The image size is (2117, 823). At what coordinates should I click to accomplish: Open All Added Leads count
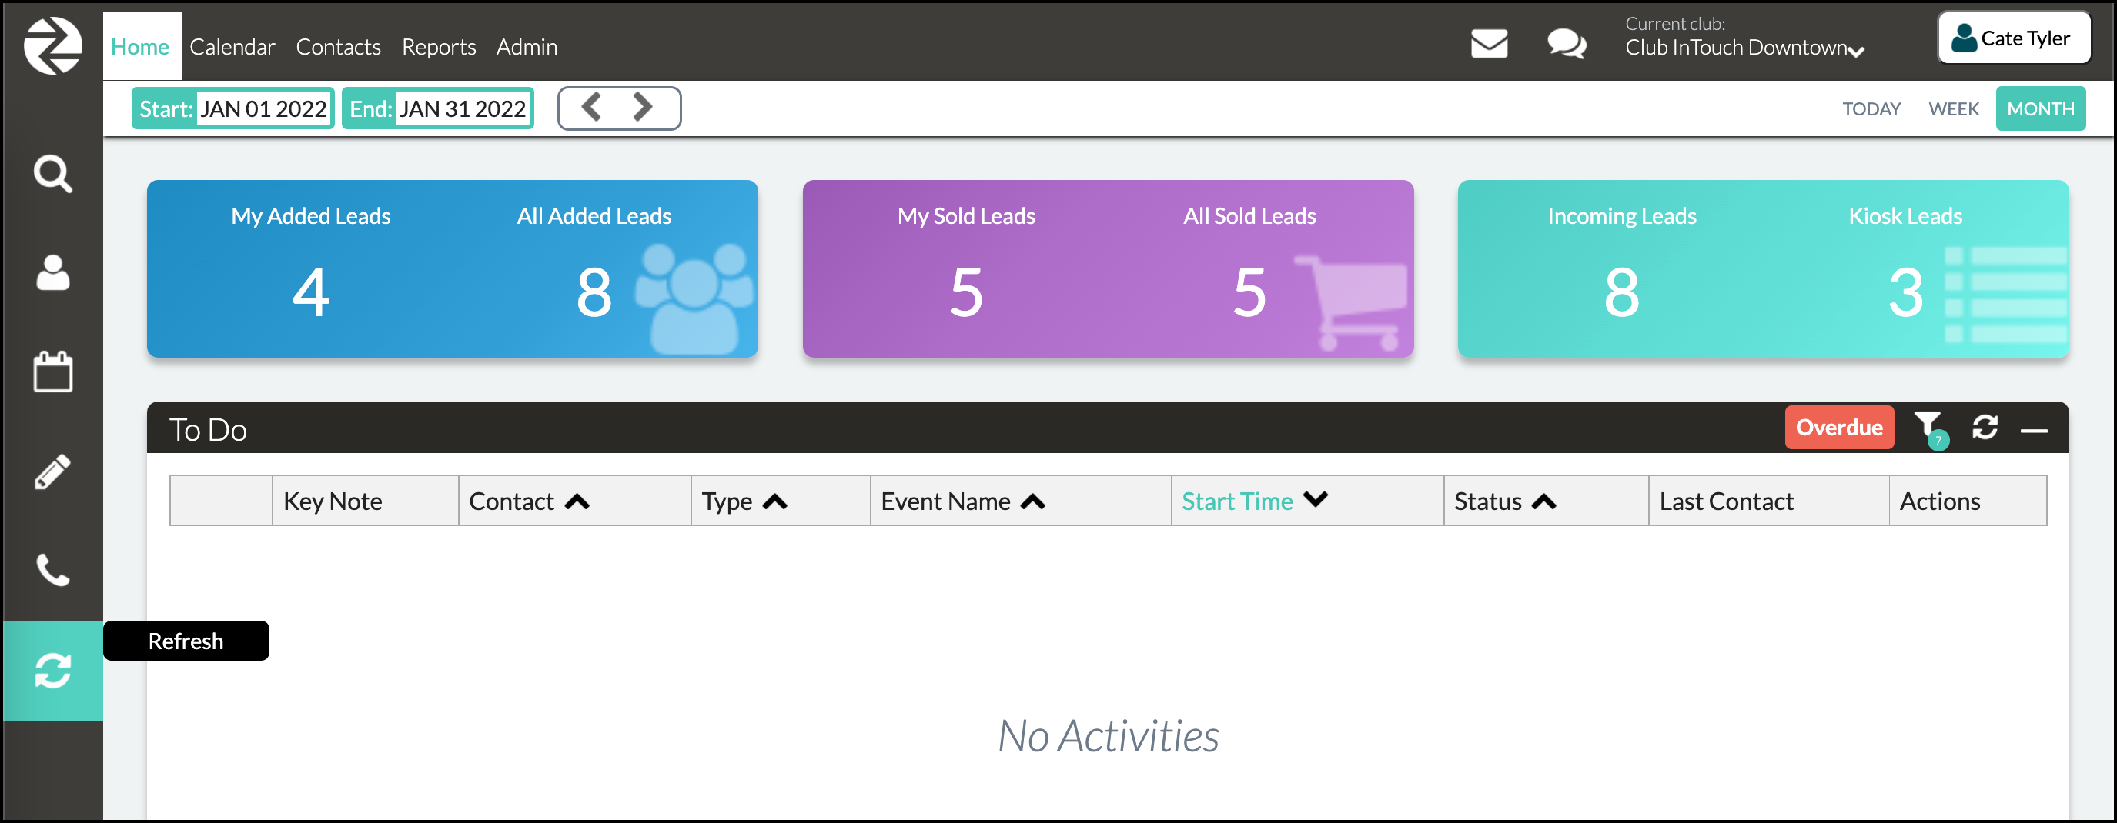[x=594, y=292]
